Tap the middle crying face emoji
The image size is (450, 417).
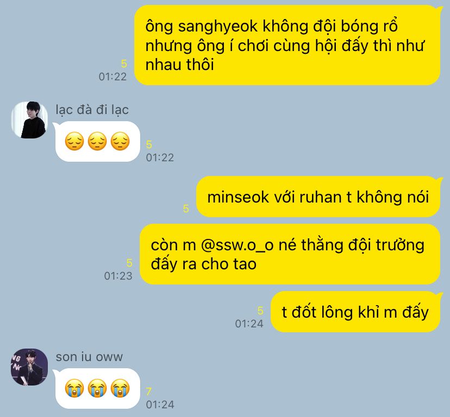point(97,388)
